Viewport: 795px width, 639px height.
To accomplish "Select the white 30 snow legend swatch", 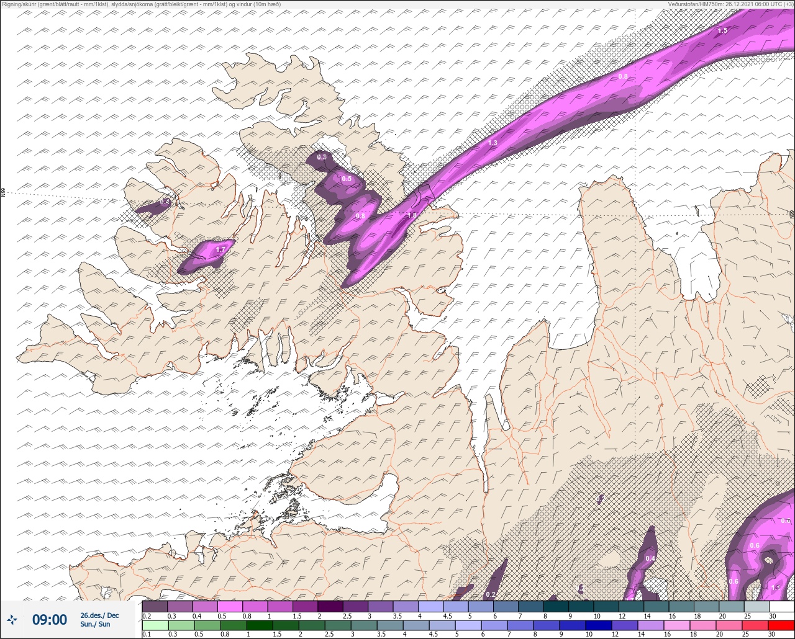I will pyautogui.click(x=781, y=606).
